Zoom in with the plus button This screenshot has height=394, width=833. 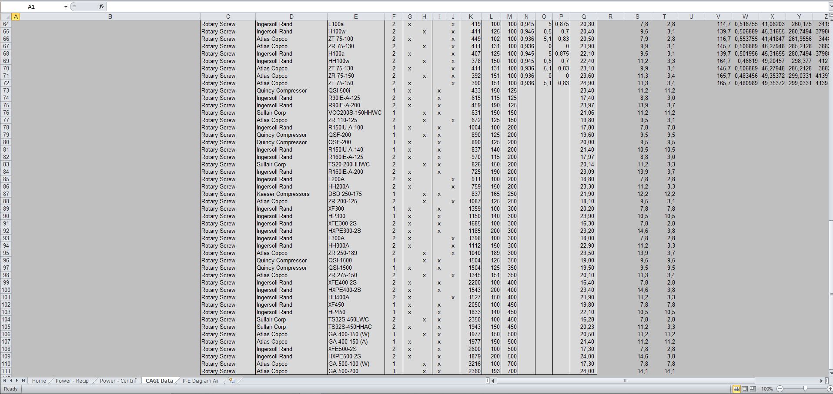point(830,389)
